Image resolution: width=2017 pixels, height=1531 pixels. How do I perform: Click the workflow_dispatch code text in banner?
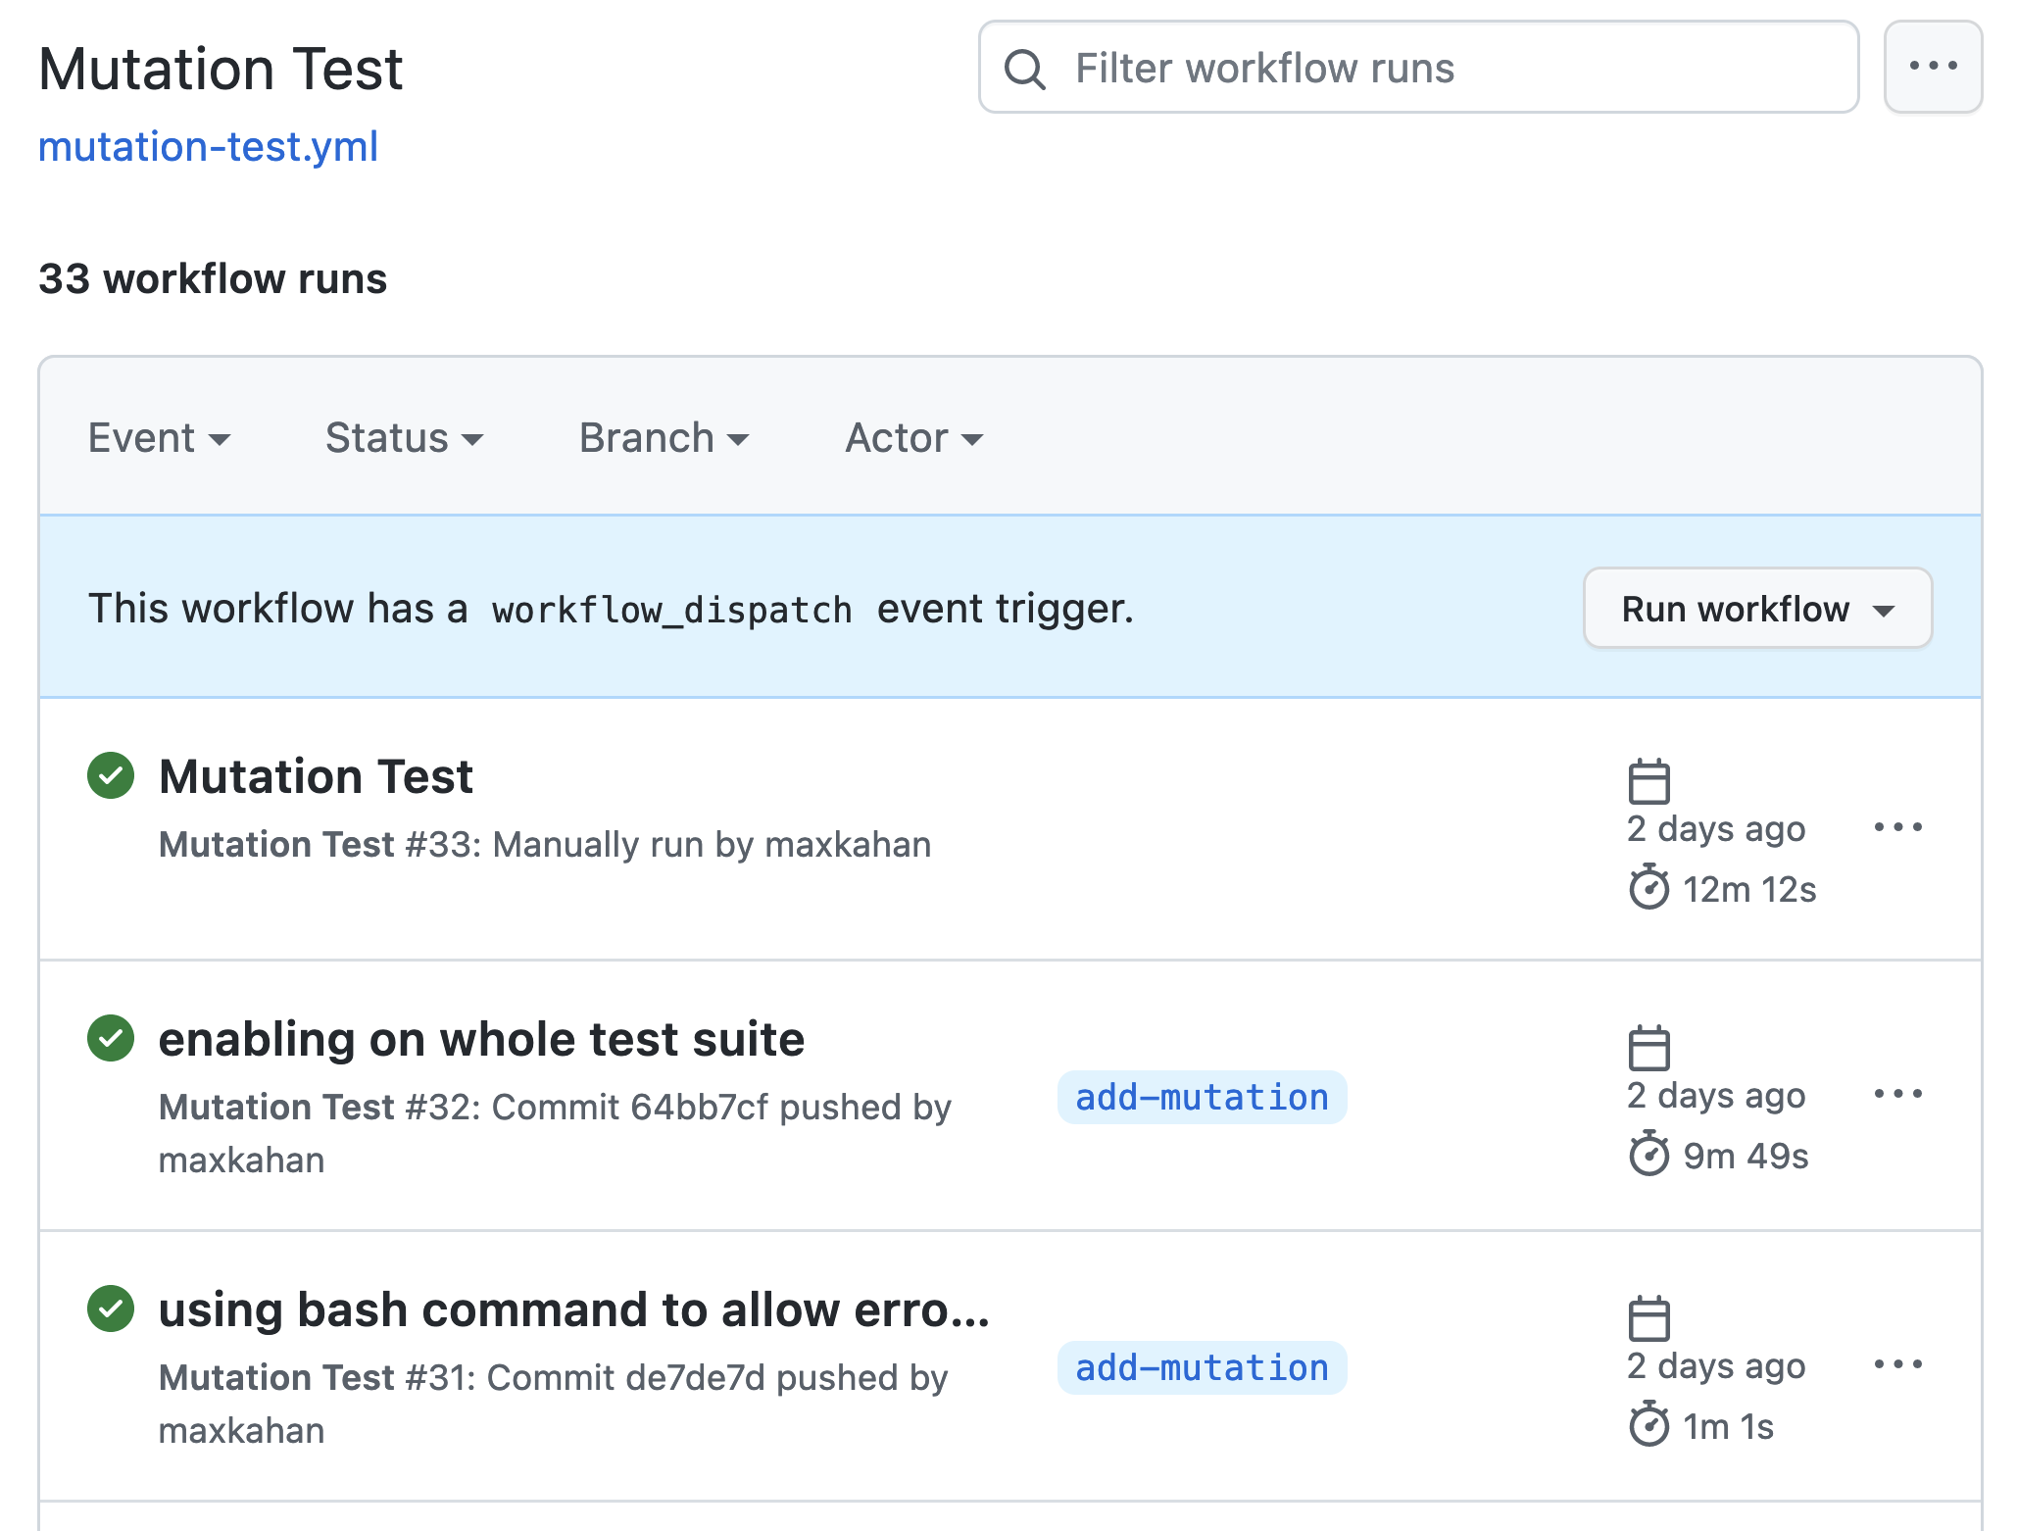click(x=672, y=611)
